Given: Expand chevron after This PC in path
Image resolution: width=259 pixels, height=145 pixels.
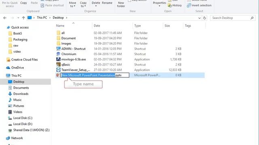Looking at the screenshot, I should [50, 18].
